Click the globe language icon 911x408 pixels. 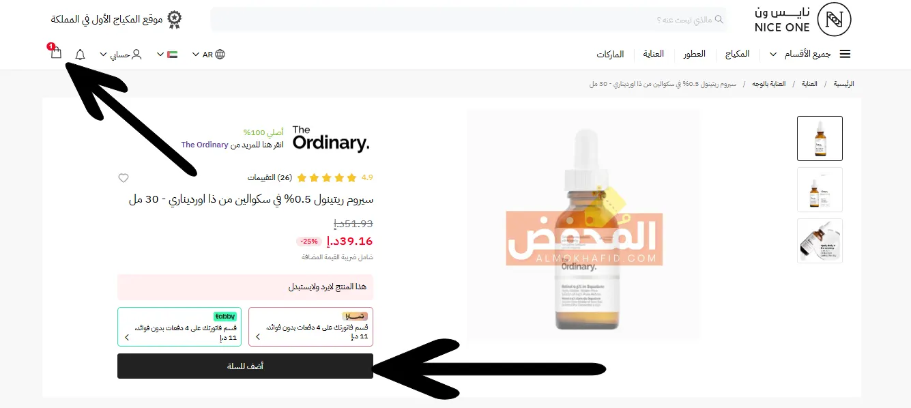click(220, 54)
